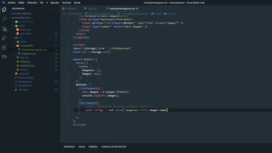This screenshot has height=153, width=272.
Task: Click Vue icon on Formularioimagenes.vue tab
Action: pyautogui.click(x=107, y=8)
